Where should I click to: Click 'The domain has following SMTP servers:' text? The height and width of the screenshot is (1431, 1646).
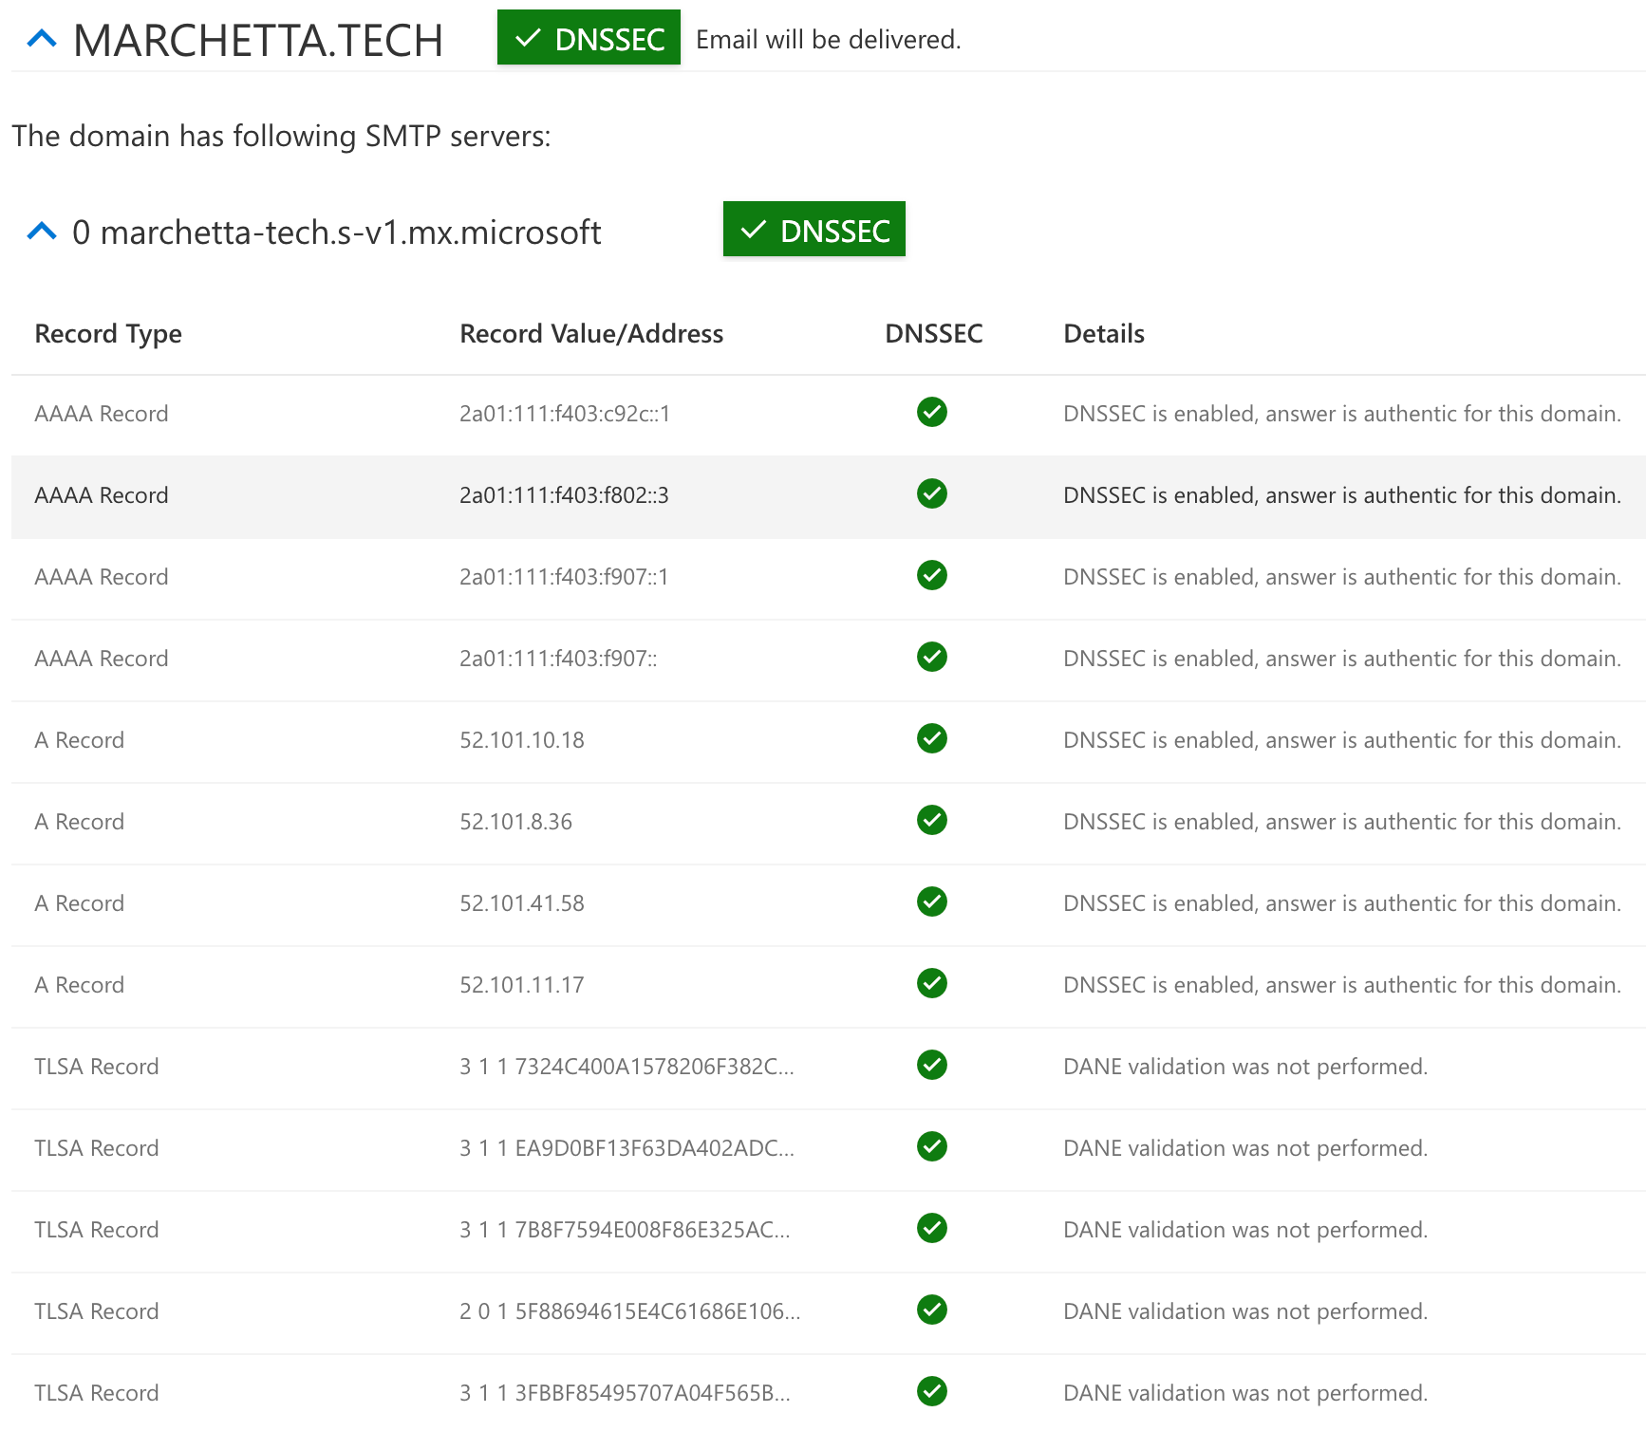click(x=281, y=137)
